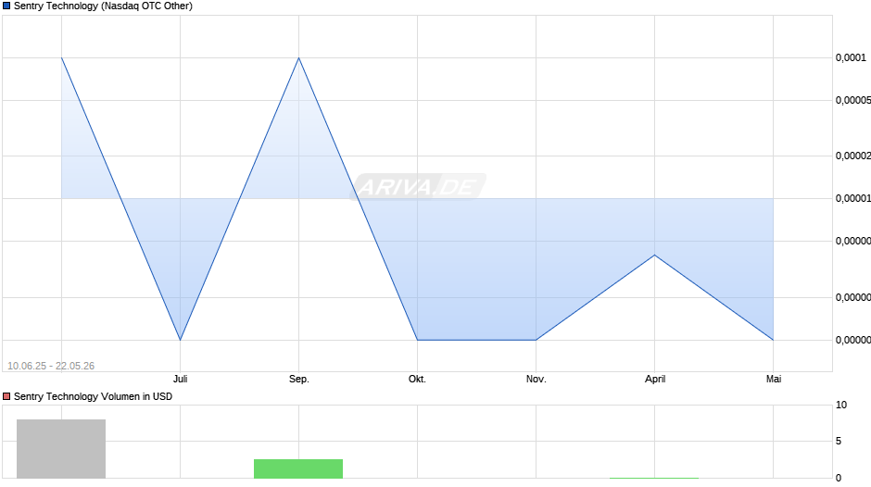This screenshot has height=487, width=871.
Task: Click the 0,0001 price axis value
Action: pos(851,57)
